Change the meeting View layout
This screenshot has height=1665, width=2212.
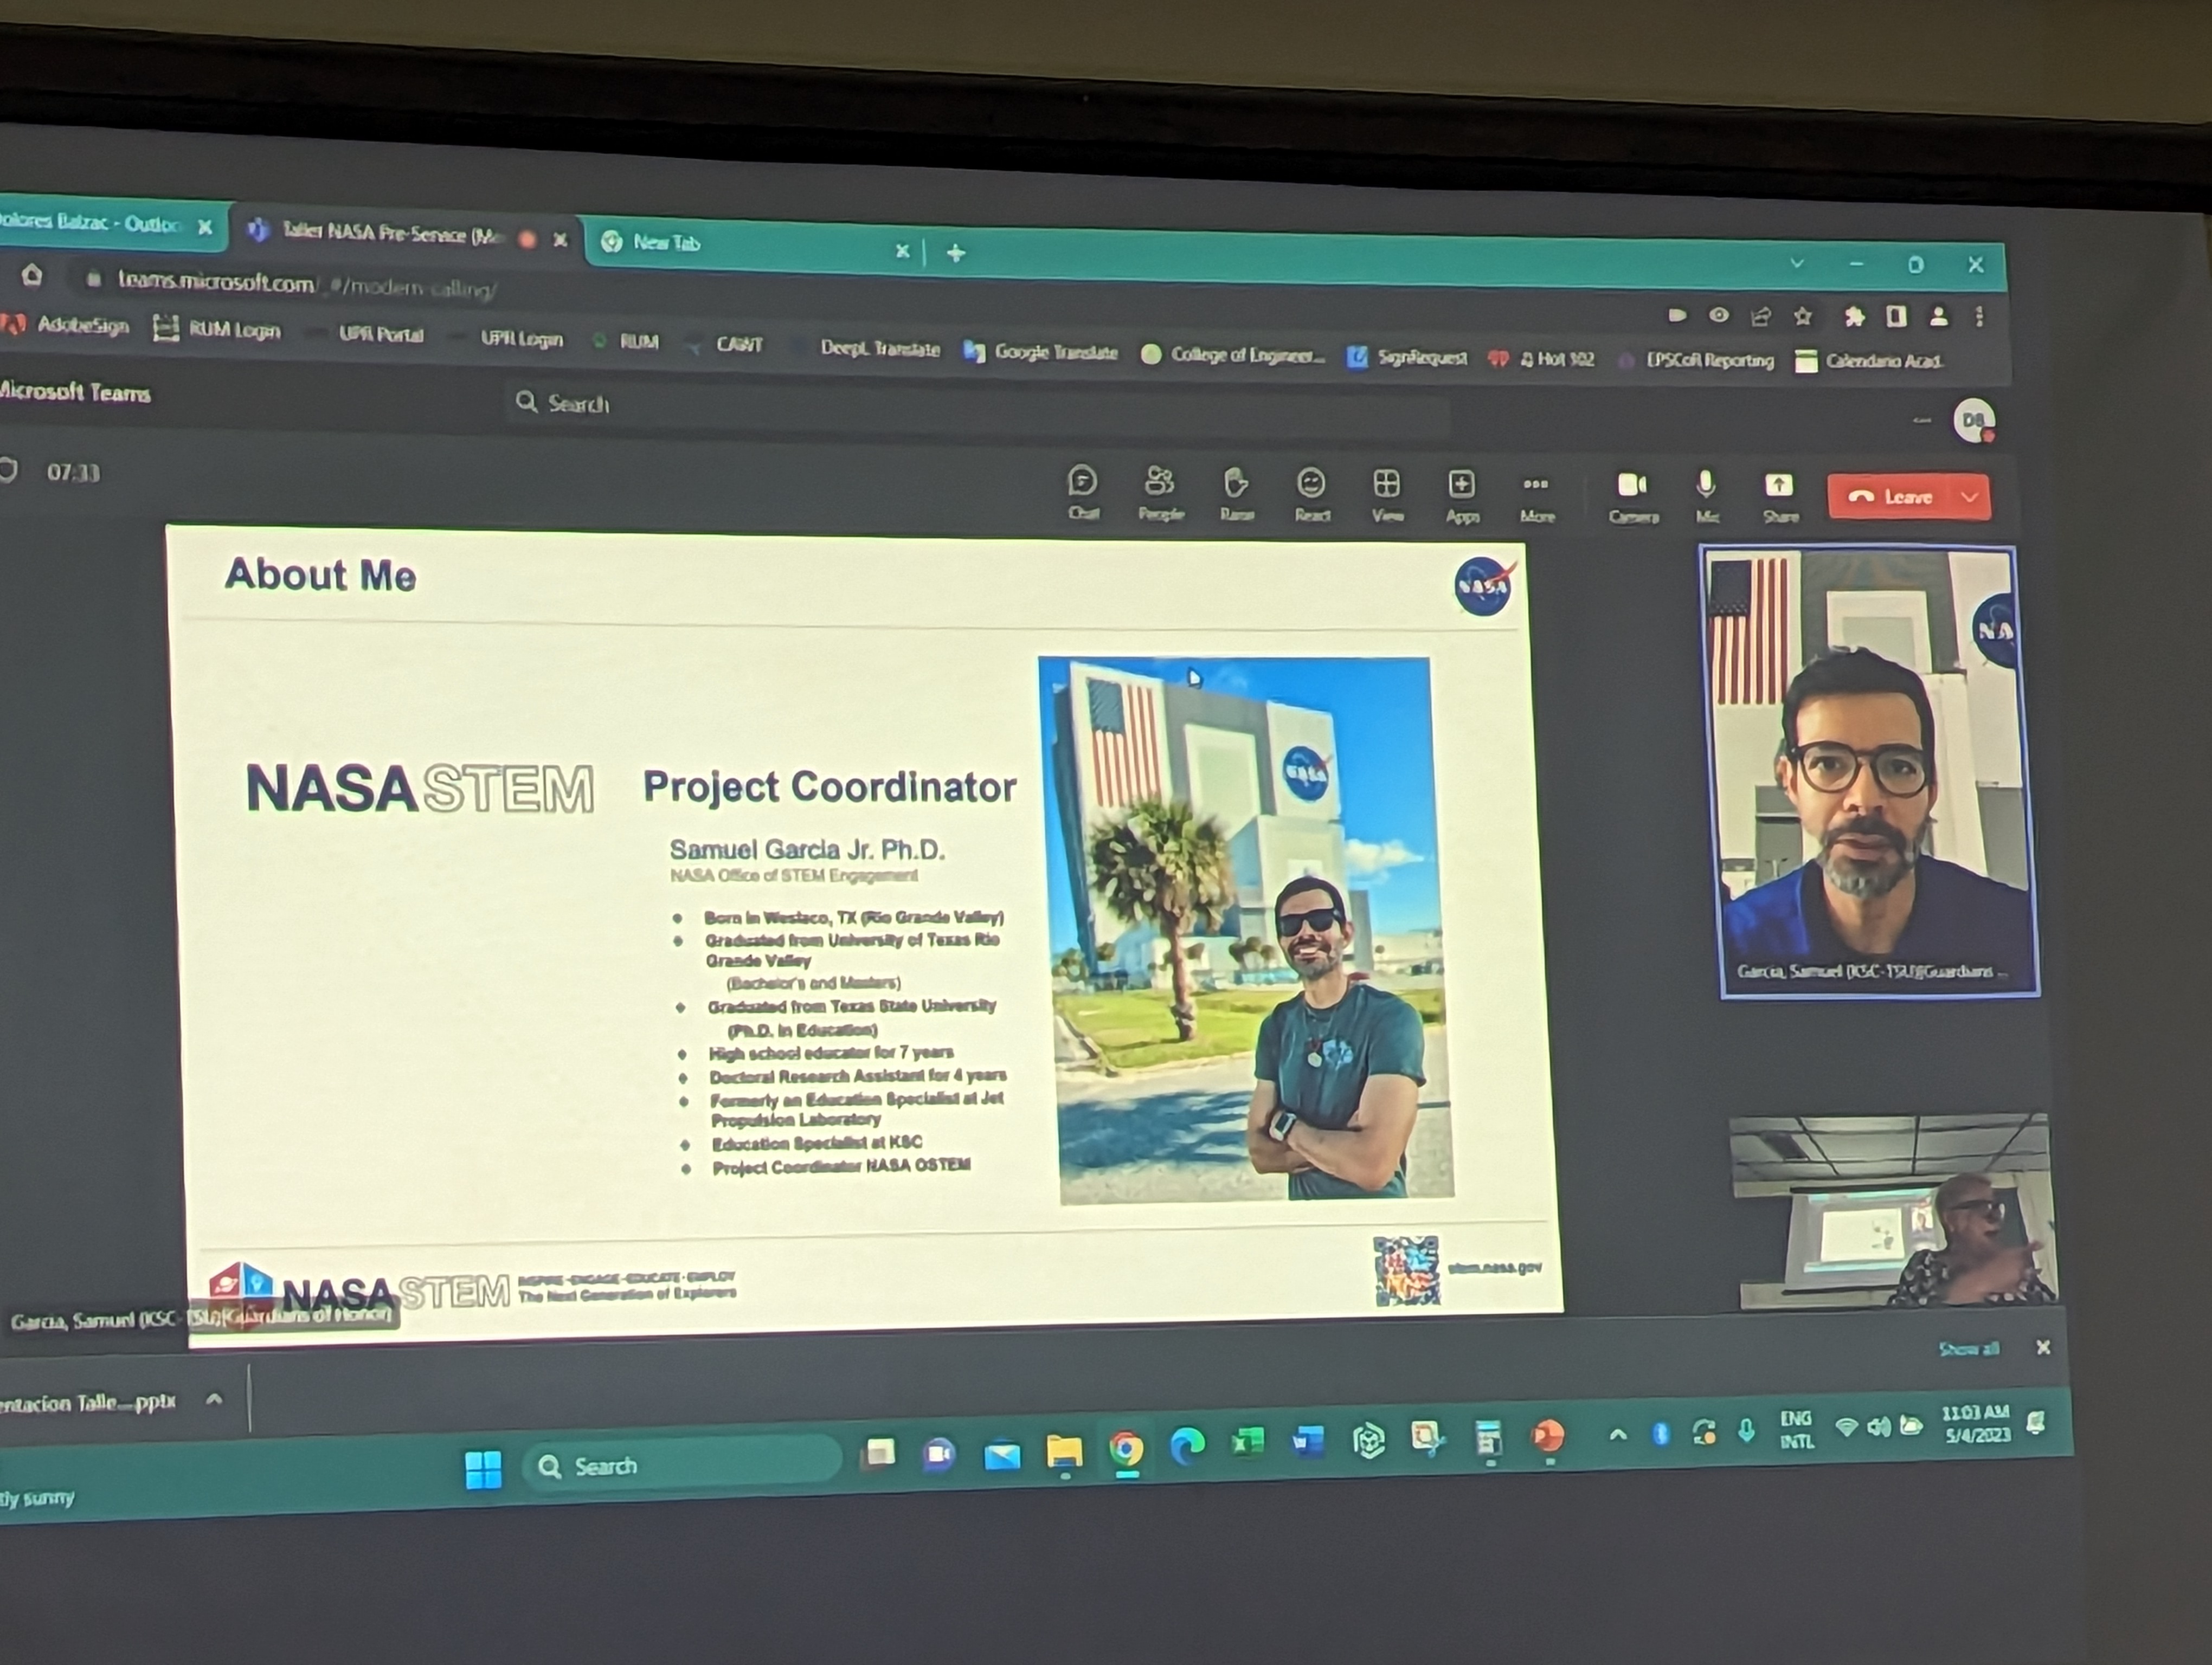[1387, 496]
